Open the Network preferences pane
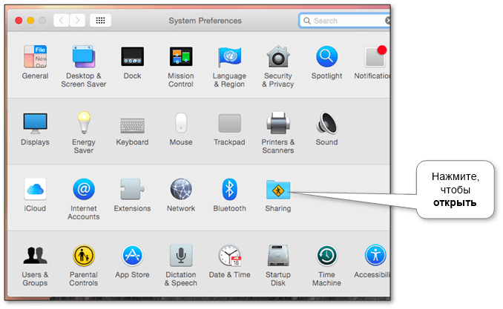 (181, 195)
